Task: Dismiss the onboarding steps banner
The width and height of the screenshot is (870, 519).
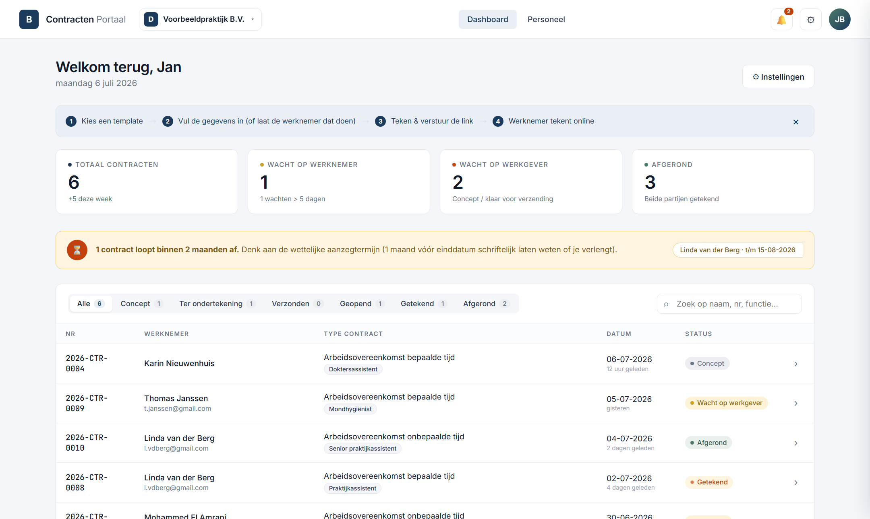Action: tap(796, 122)
